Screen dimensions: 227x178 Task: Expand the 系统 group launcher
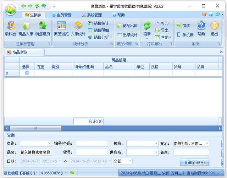coord(219,44)
